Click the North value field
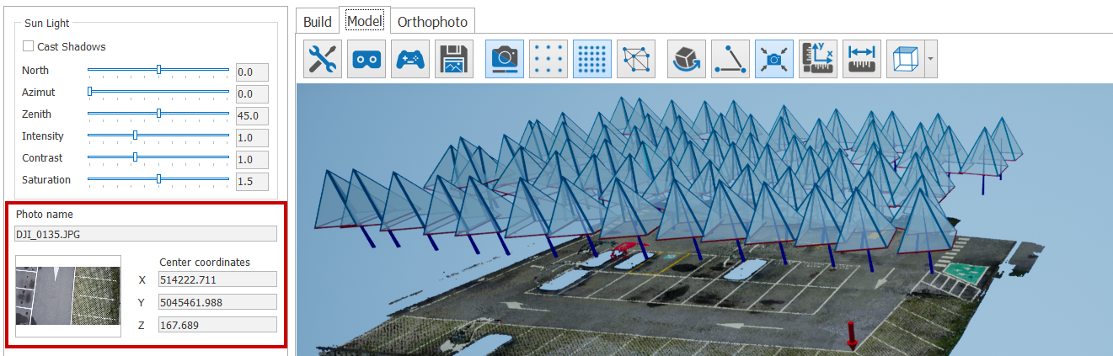Viewport: 1113px width, 356px height. point(252,72)
